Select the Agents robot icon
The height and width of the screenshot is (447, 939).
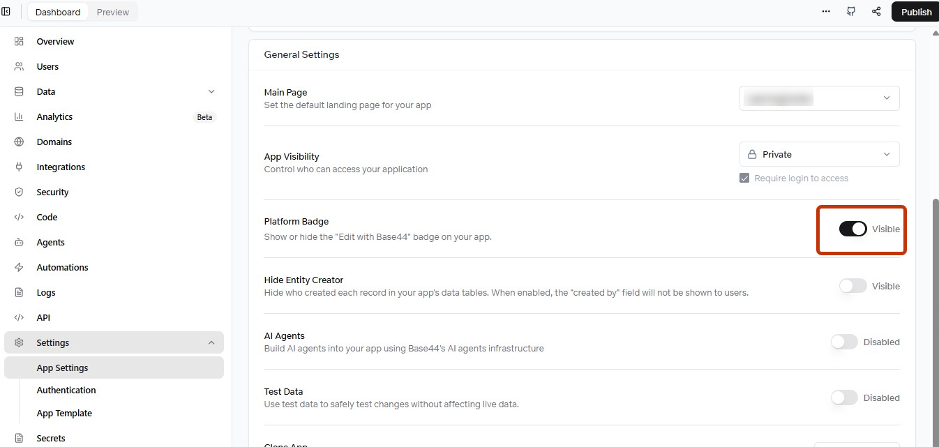tap(19, 242)
